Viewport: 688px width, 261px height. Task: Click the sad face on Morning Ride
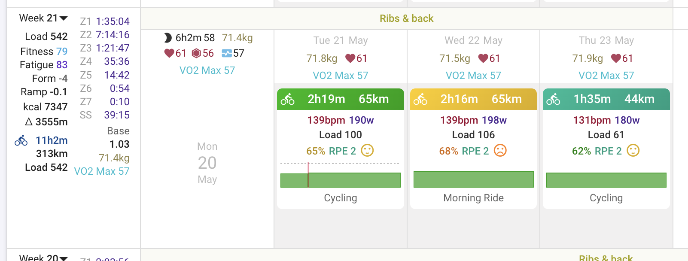coord(500,151)
